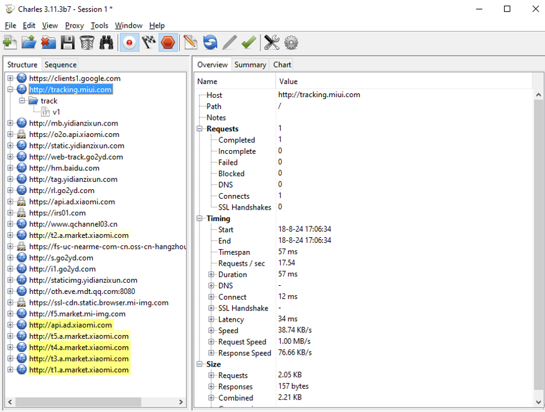Expand the http://mb.yidianzixun.com host
545x412 pixels.
(x=10, y=123)
